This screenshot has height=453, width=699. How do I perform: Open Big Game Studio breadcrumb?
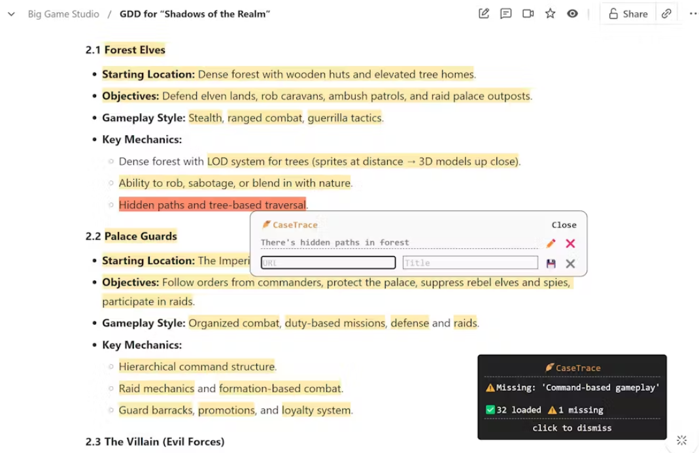(63, 14)
